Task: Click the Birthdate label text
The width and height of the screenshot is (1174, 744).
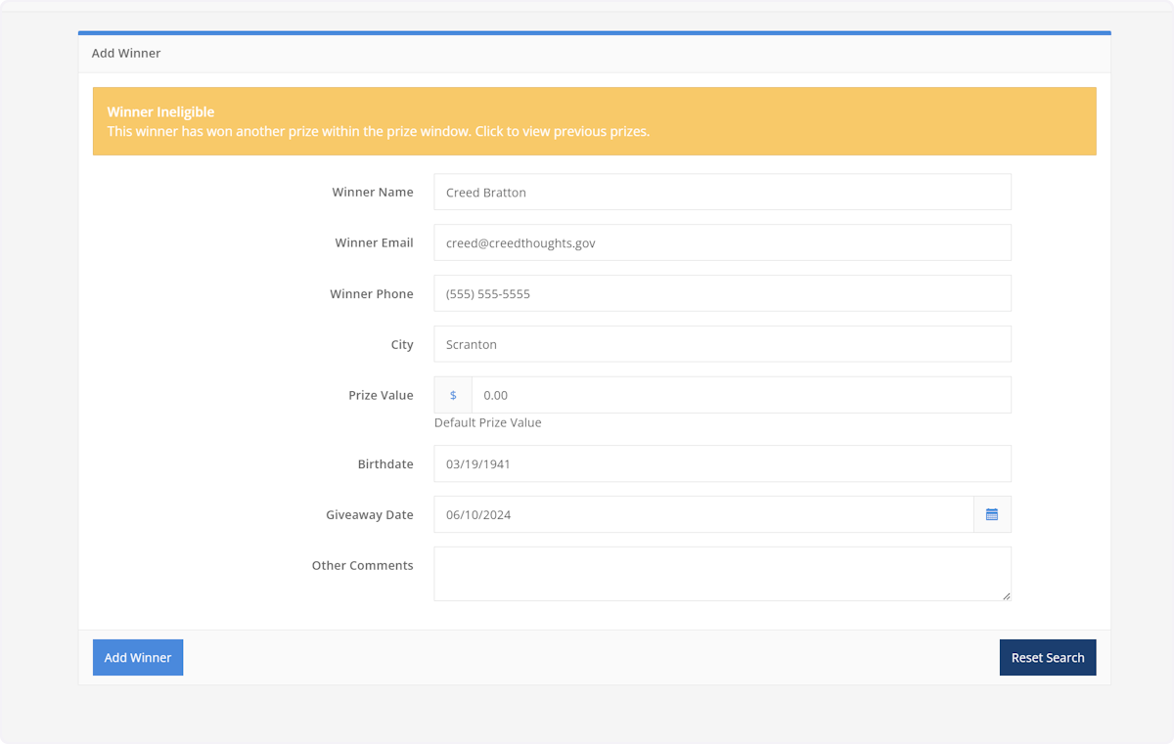Action: click(x=385, y=463)
